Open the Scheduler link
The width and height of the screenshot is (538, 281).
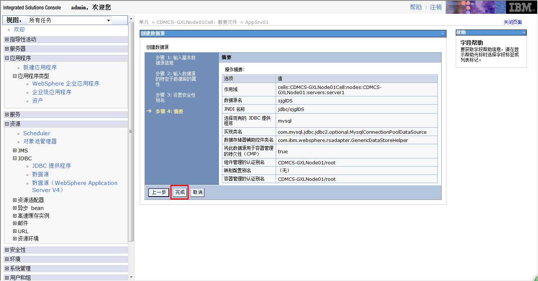37,133
